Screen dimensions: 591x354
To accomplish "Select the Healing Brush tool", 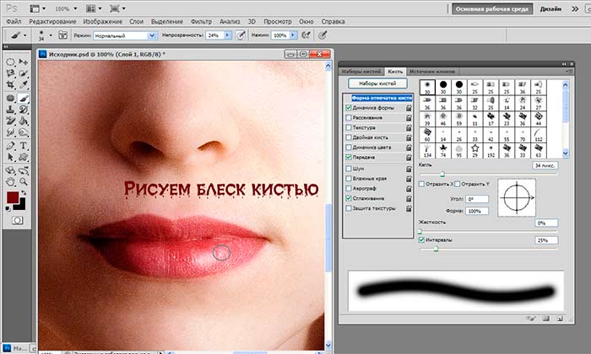I will (x=10, y=98).
